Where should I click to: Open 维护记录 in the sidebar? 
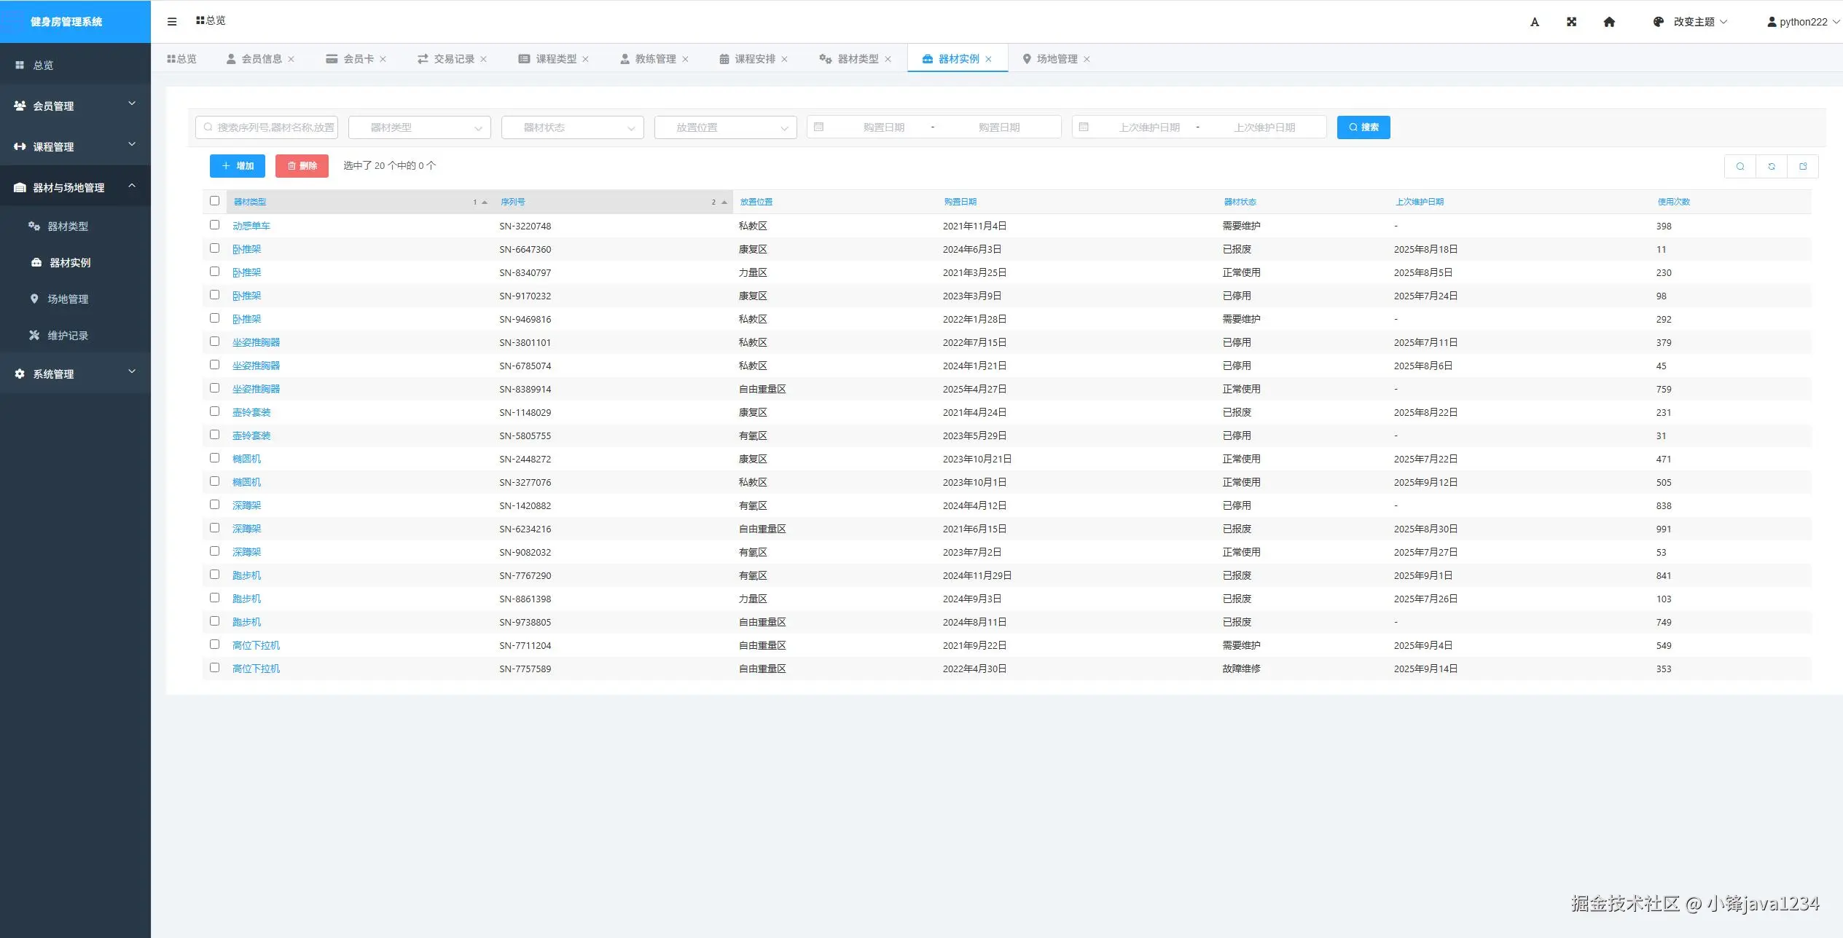pos(68,336)
